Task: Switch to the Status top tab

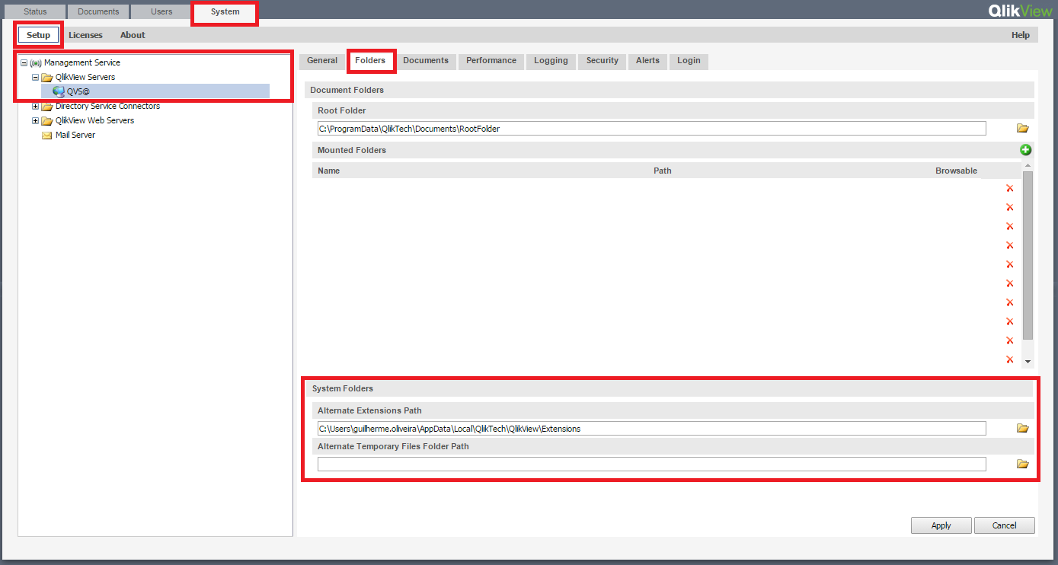Action: (35, 11)
